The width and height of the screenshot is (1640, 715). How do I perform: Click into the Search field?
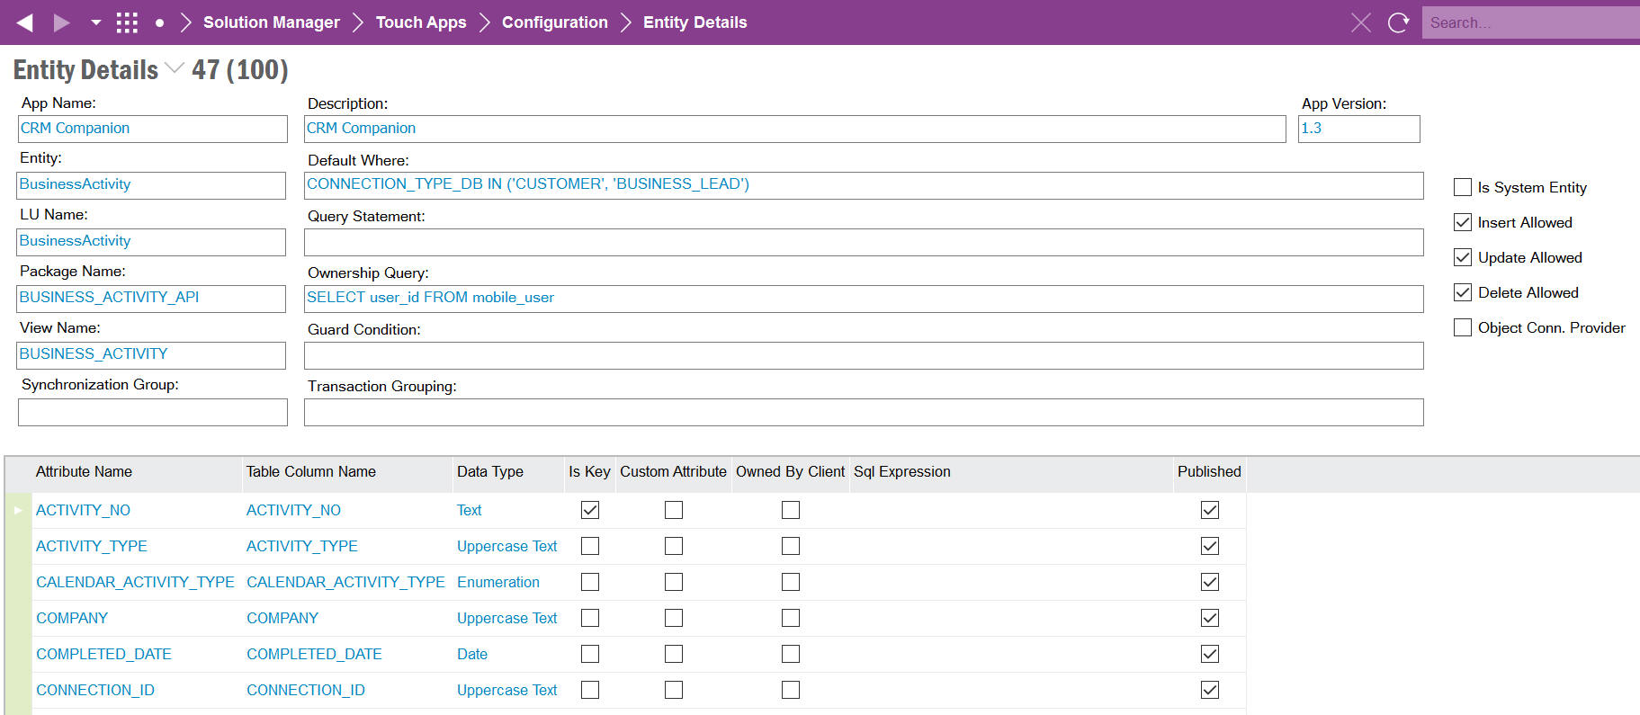point(1529,22)
